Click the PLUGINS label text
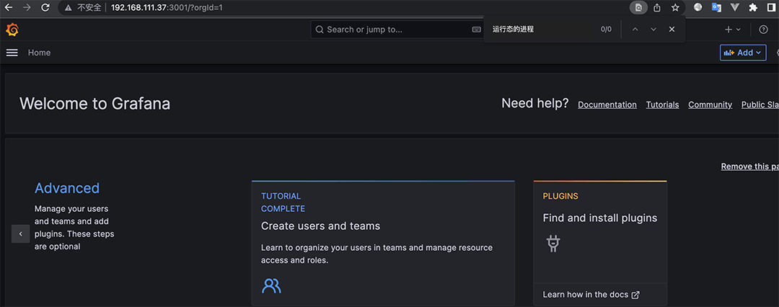Viewport: 779px width, 307px height. [560, 196]
